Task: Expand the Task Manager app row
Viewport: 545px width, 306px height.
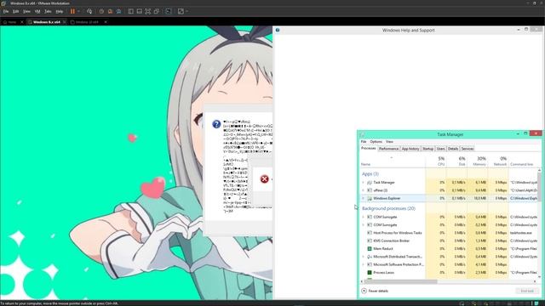Action: (x=364, y=182)
